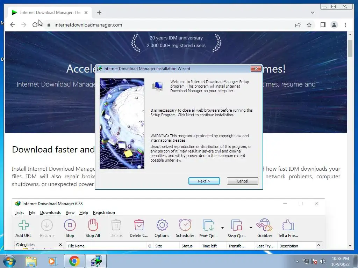Open Chrome three-dot menu

(345, 25)
